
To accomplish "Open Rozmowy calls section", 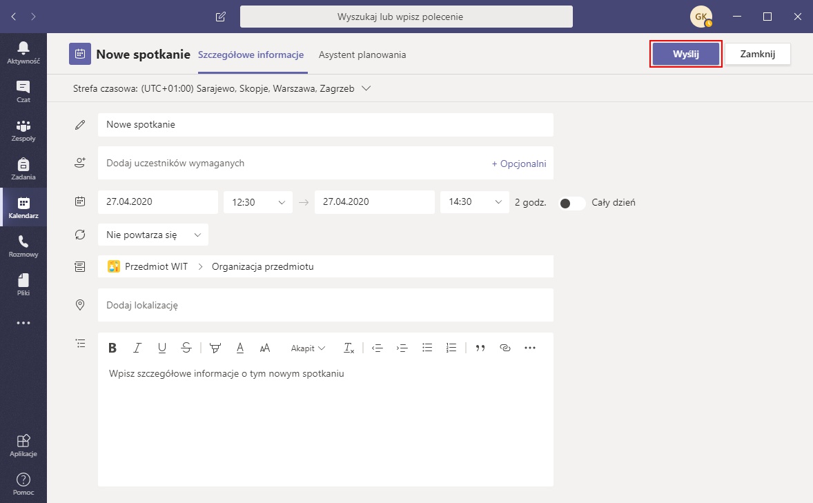I will [23, 246].
